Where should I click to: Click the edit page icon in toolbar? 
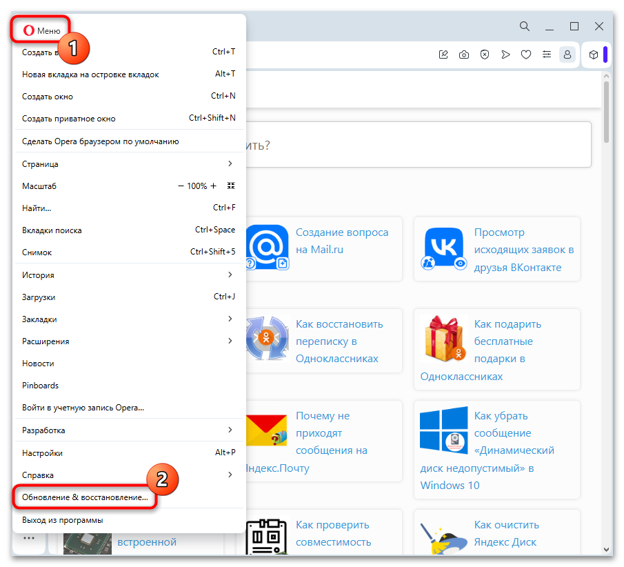coord(443,54)
